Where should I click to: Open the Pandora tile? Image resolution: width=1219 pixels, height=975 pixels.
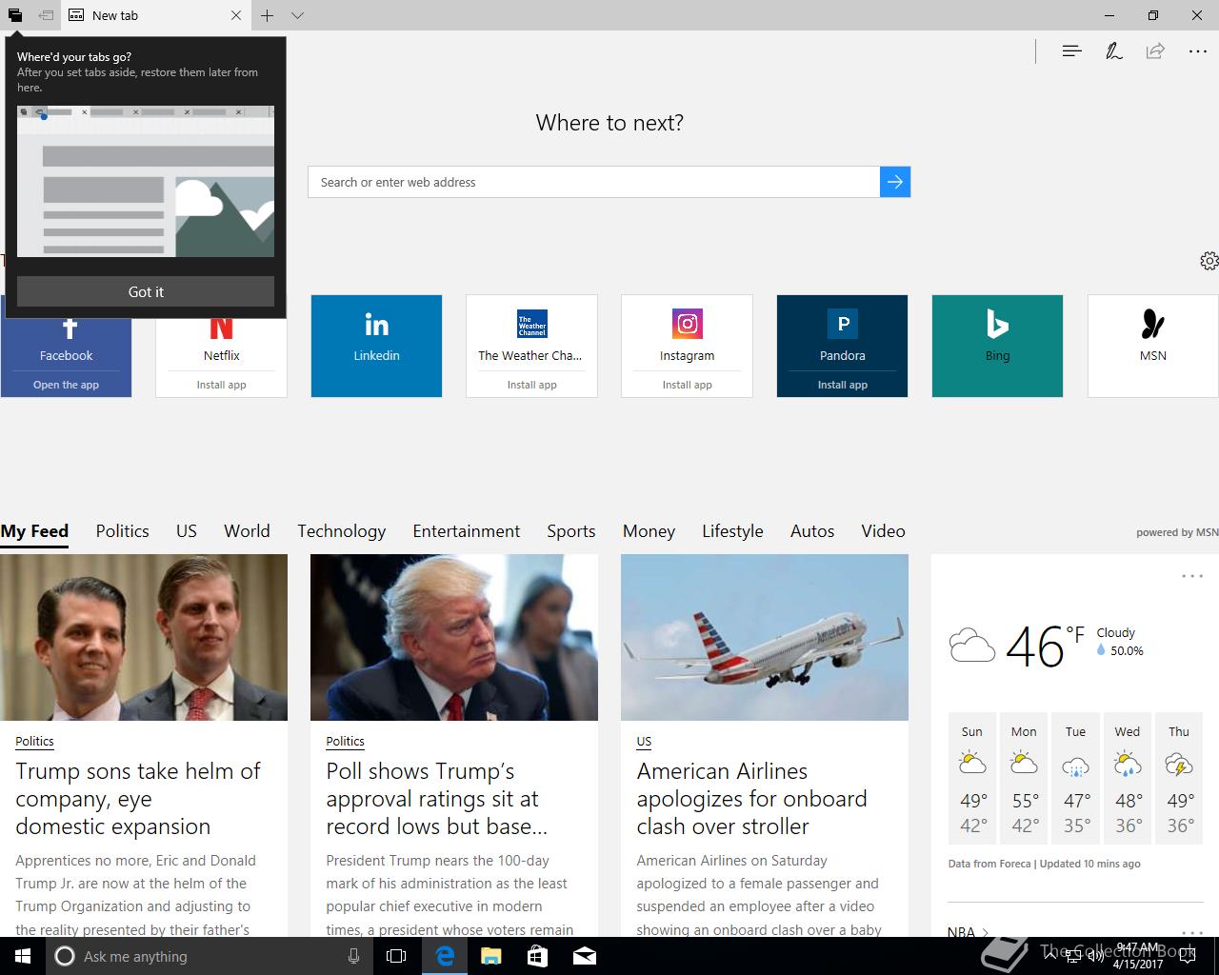[842, 346]
